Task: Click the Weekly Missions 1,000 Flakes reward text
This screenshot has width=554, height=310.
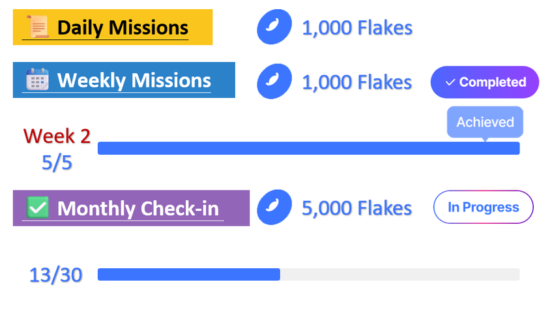Action: point(357,82)
